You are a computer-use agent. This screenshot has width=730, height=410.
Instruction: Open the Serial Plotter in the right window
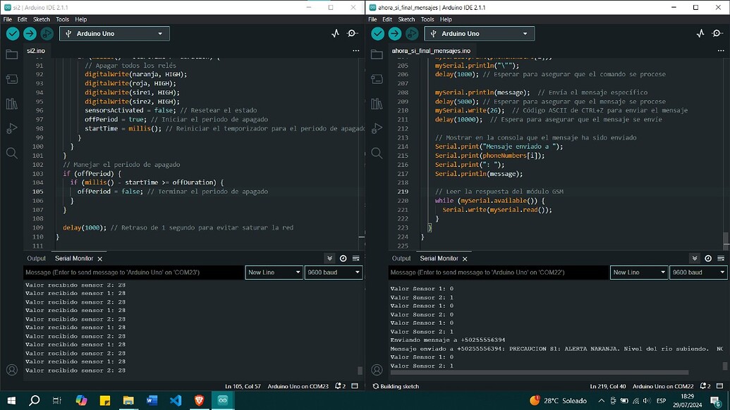pos(700,33)
